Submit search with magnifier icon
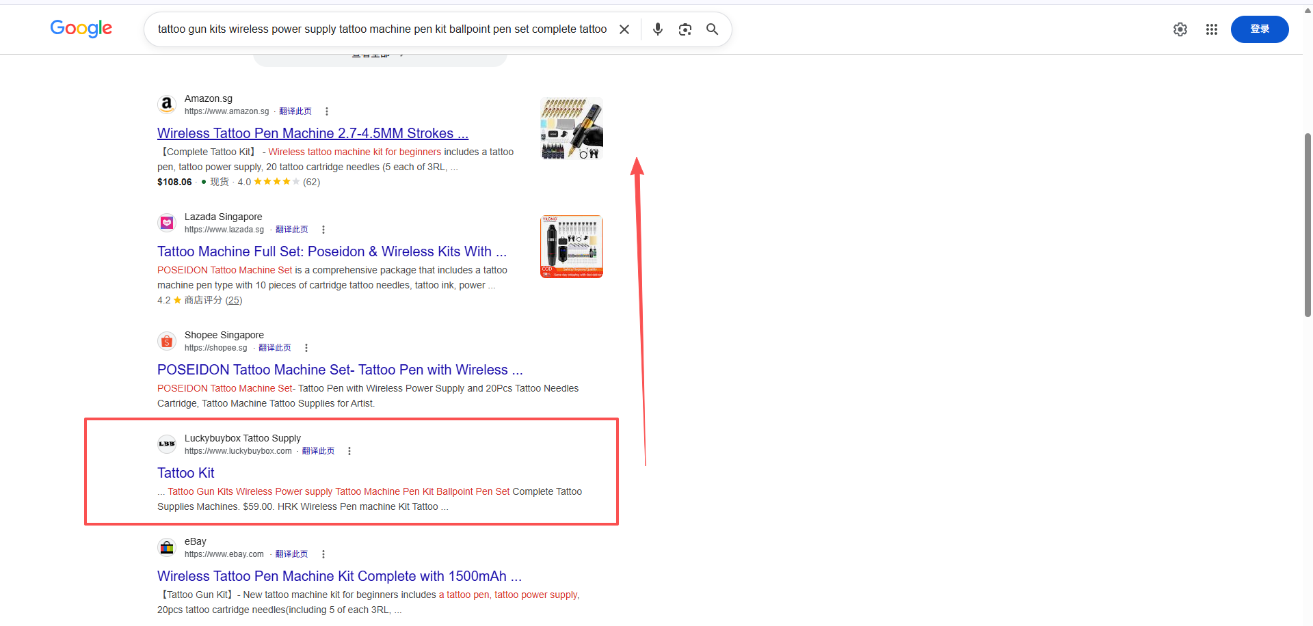 712,29
